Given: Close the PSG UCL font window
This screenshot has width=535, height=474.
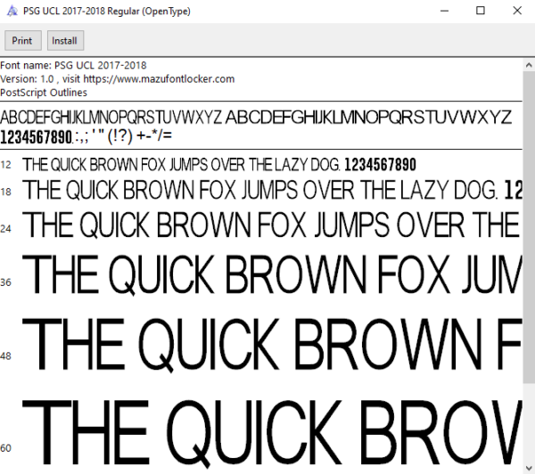Looking at the screenshot, I should click(x=517, y=11).
